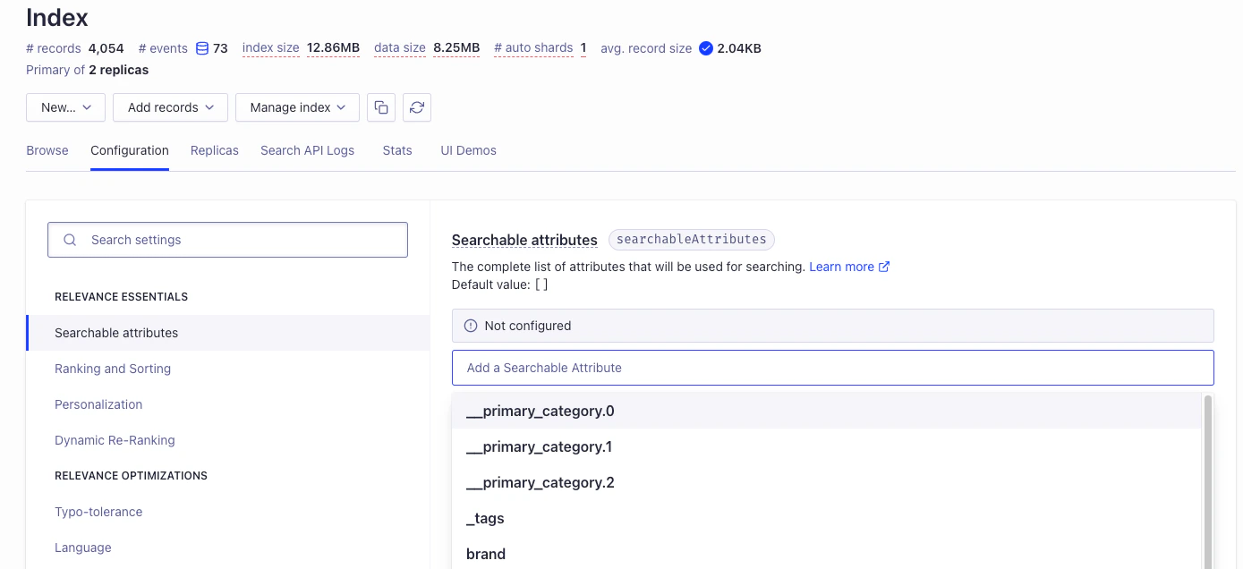Open the New... dropdown
Viewport: 1243px width, 569px height.
click(65, 106)
